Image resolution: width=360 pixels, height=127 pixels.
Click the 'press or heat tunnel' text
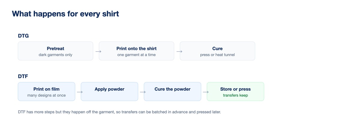click(x=217, y=55)
